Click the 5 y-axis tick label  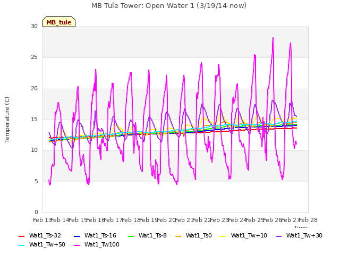click(x=36, y=181)
